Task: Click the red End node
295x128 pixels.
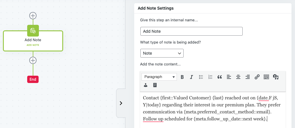Action: [33, 79]
